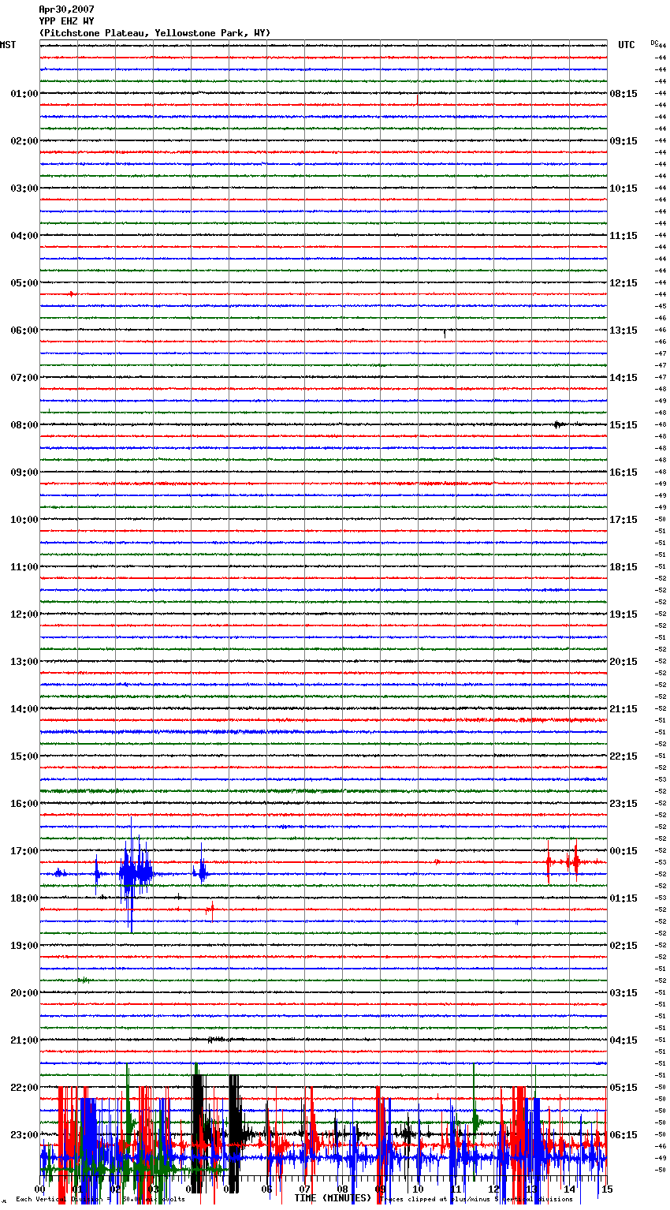This screenshot has height=1210, width=670.
Task: Click the 16:15 UTC time label
Action: [623, 472]
